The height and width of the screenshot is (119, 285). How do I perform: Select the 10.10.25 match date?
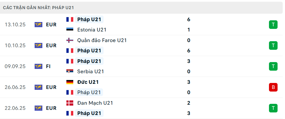[15, 45]
